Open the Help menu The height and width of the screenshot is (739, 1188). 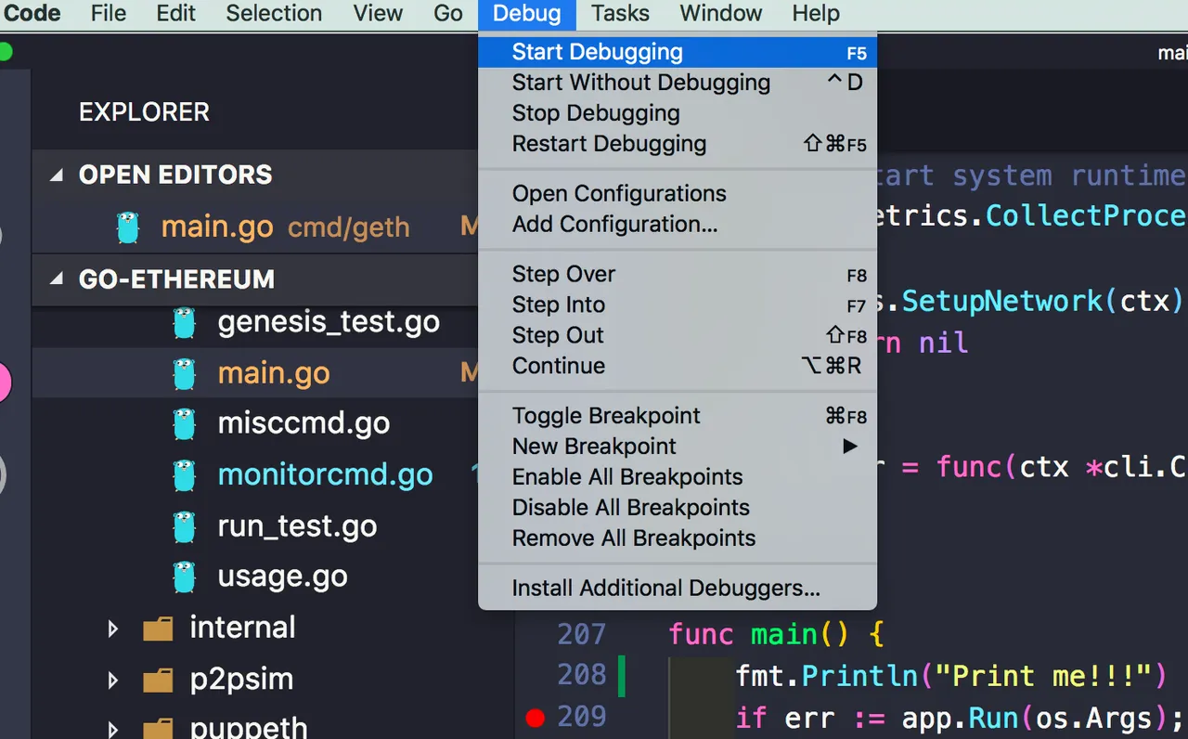pyautogui.click(x=816, y=14)
